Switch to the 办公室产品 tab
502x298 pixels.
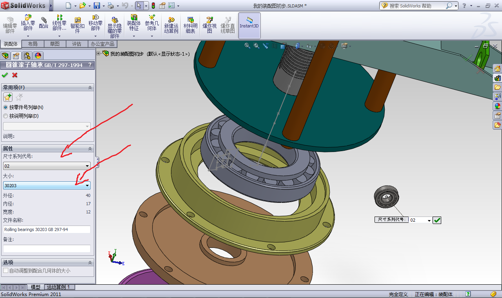(x=102, y=44)
